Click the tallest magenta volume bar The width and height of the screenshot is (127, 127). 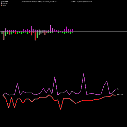point(51,28)
